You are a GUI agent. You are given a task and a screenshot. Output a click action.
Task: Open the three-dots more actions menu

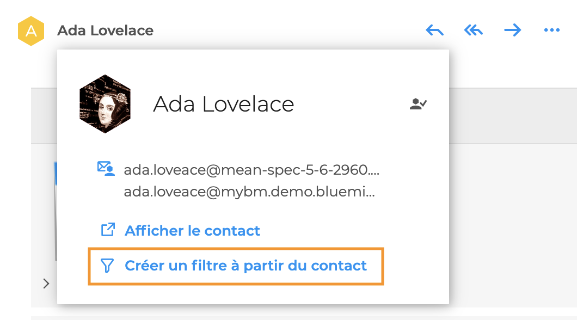(552, 30)
